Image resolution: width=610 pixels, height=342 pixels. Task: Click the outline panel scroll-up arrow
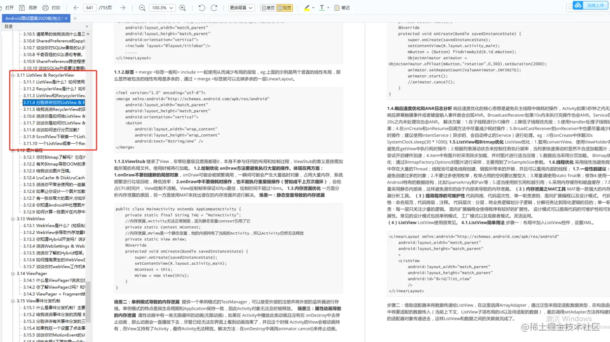pos(88,34)
